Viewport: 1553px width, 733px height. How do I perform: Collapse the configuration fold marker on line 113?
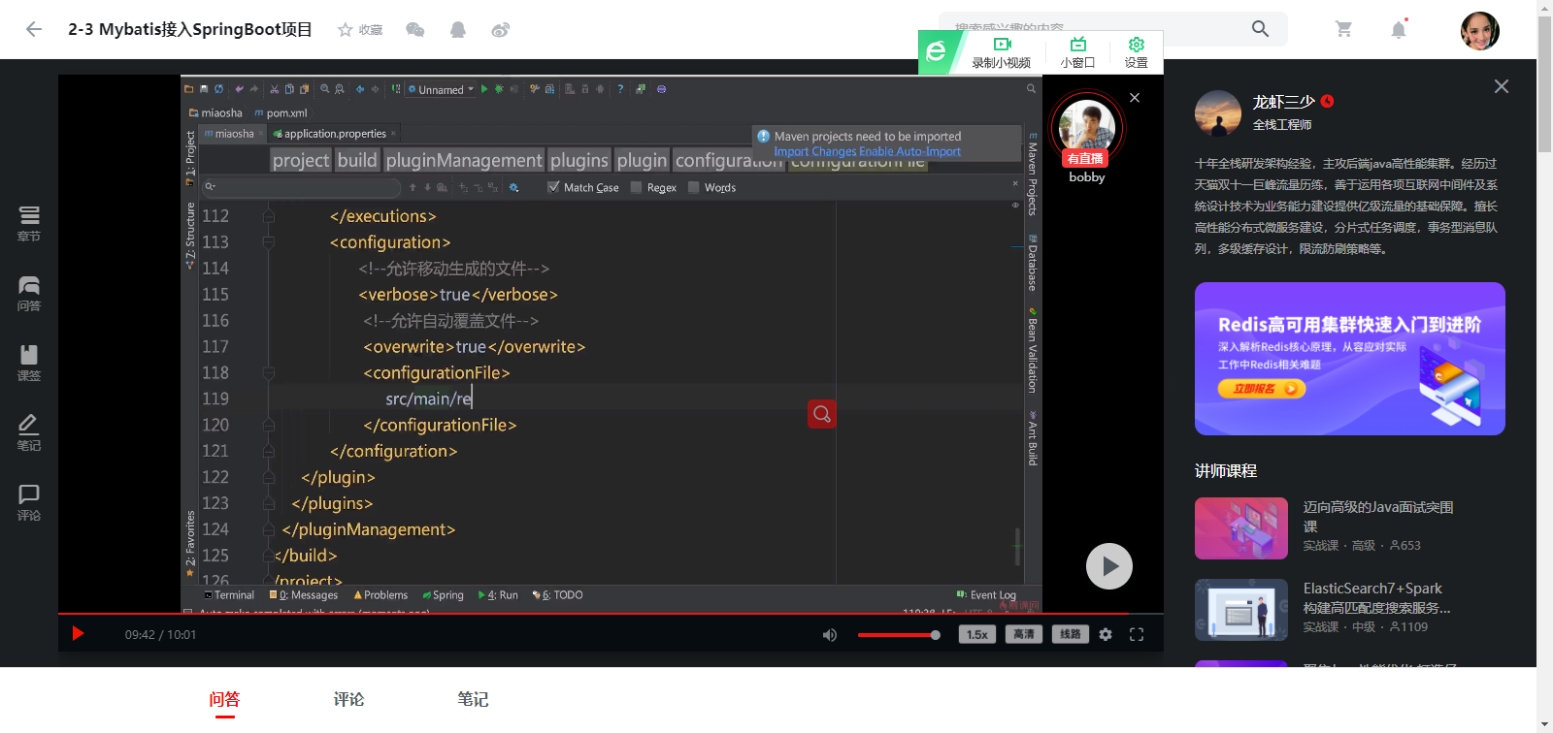(x=268, y=242)
